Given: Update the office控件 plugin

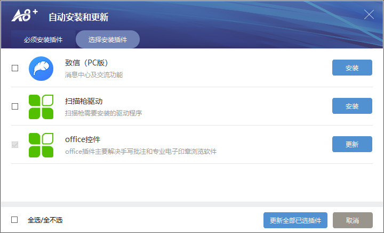Looking at the screenshot, I should tap(352, 144).
